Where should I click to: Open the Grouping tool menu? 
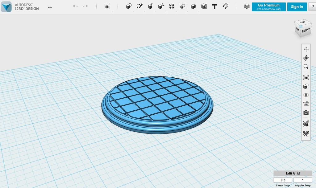(182, 6)
